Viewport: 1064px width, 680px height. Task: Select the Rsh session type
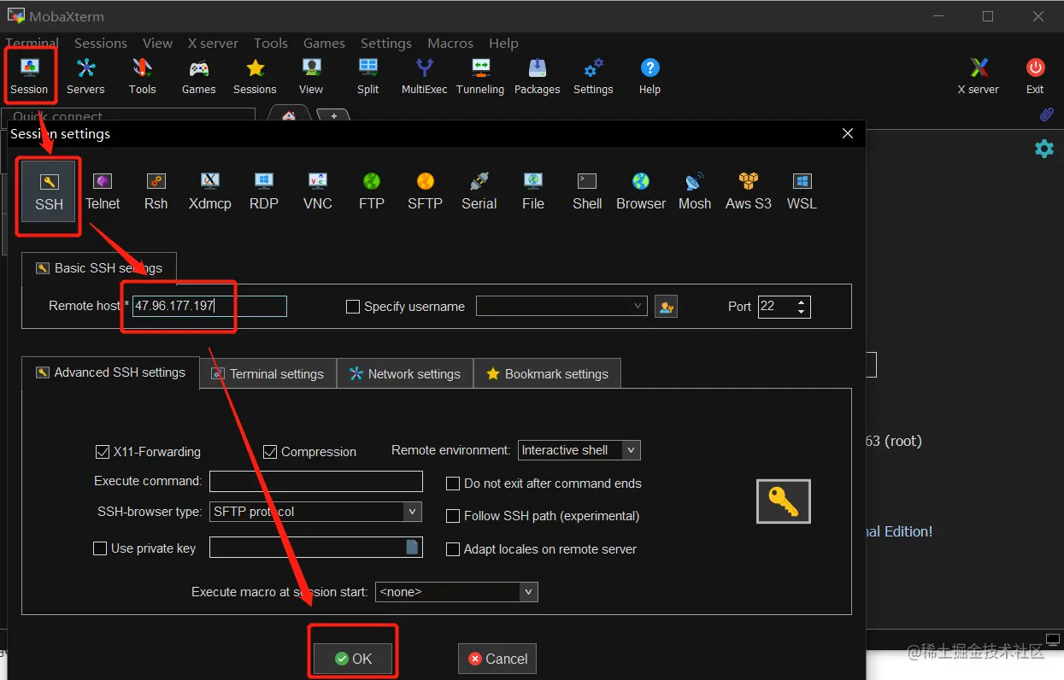pos(156,191)
